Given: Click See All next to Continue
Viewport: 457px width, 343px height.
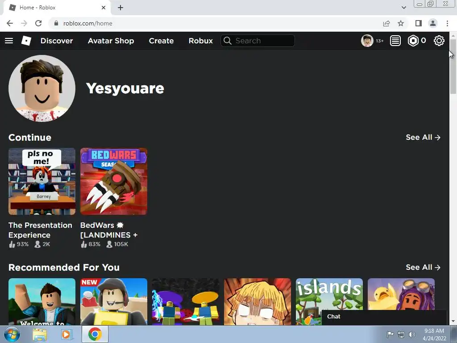Looking at the screenshot, I should (423, 138).
